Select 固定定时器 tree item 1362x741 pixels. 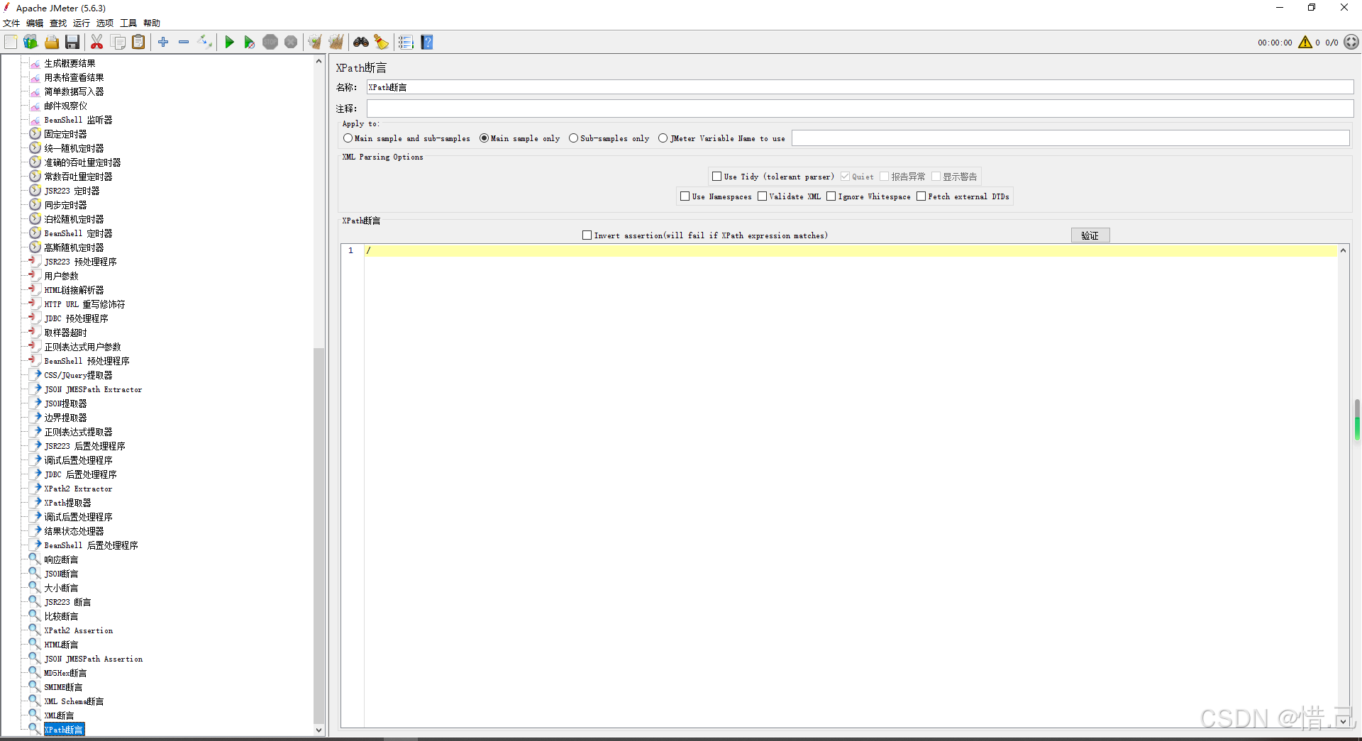(x=65, y=134)
